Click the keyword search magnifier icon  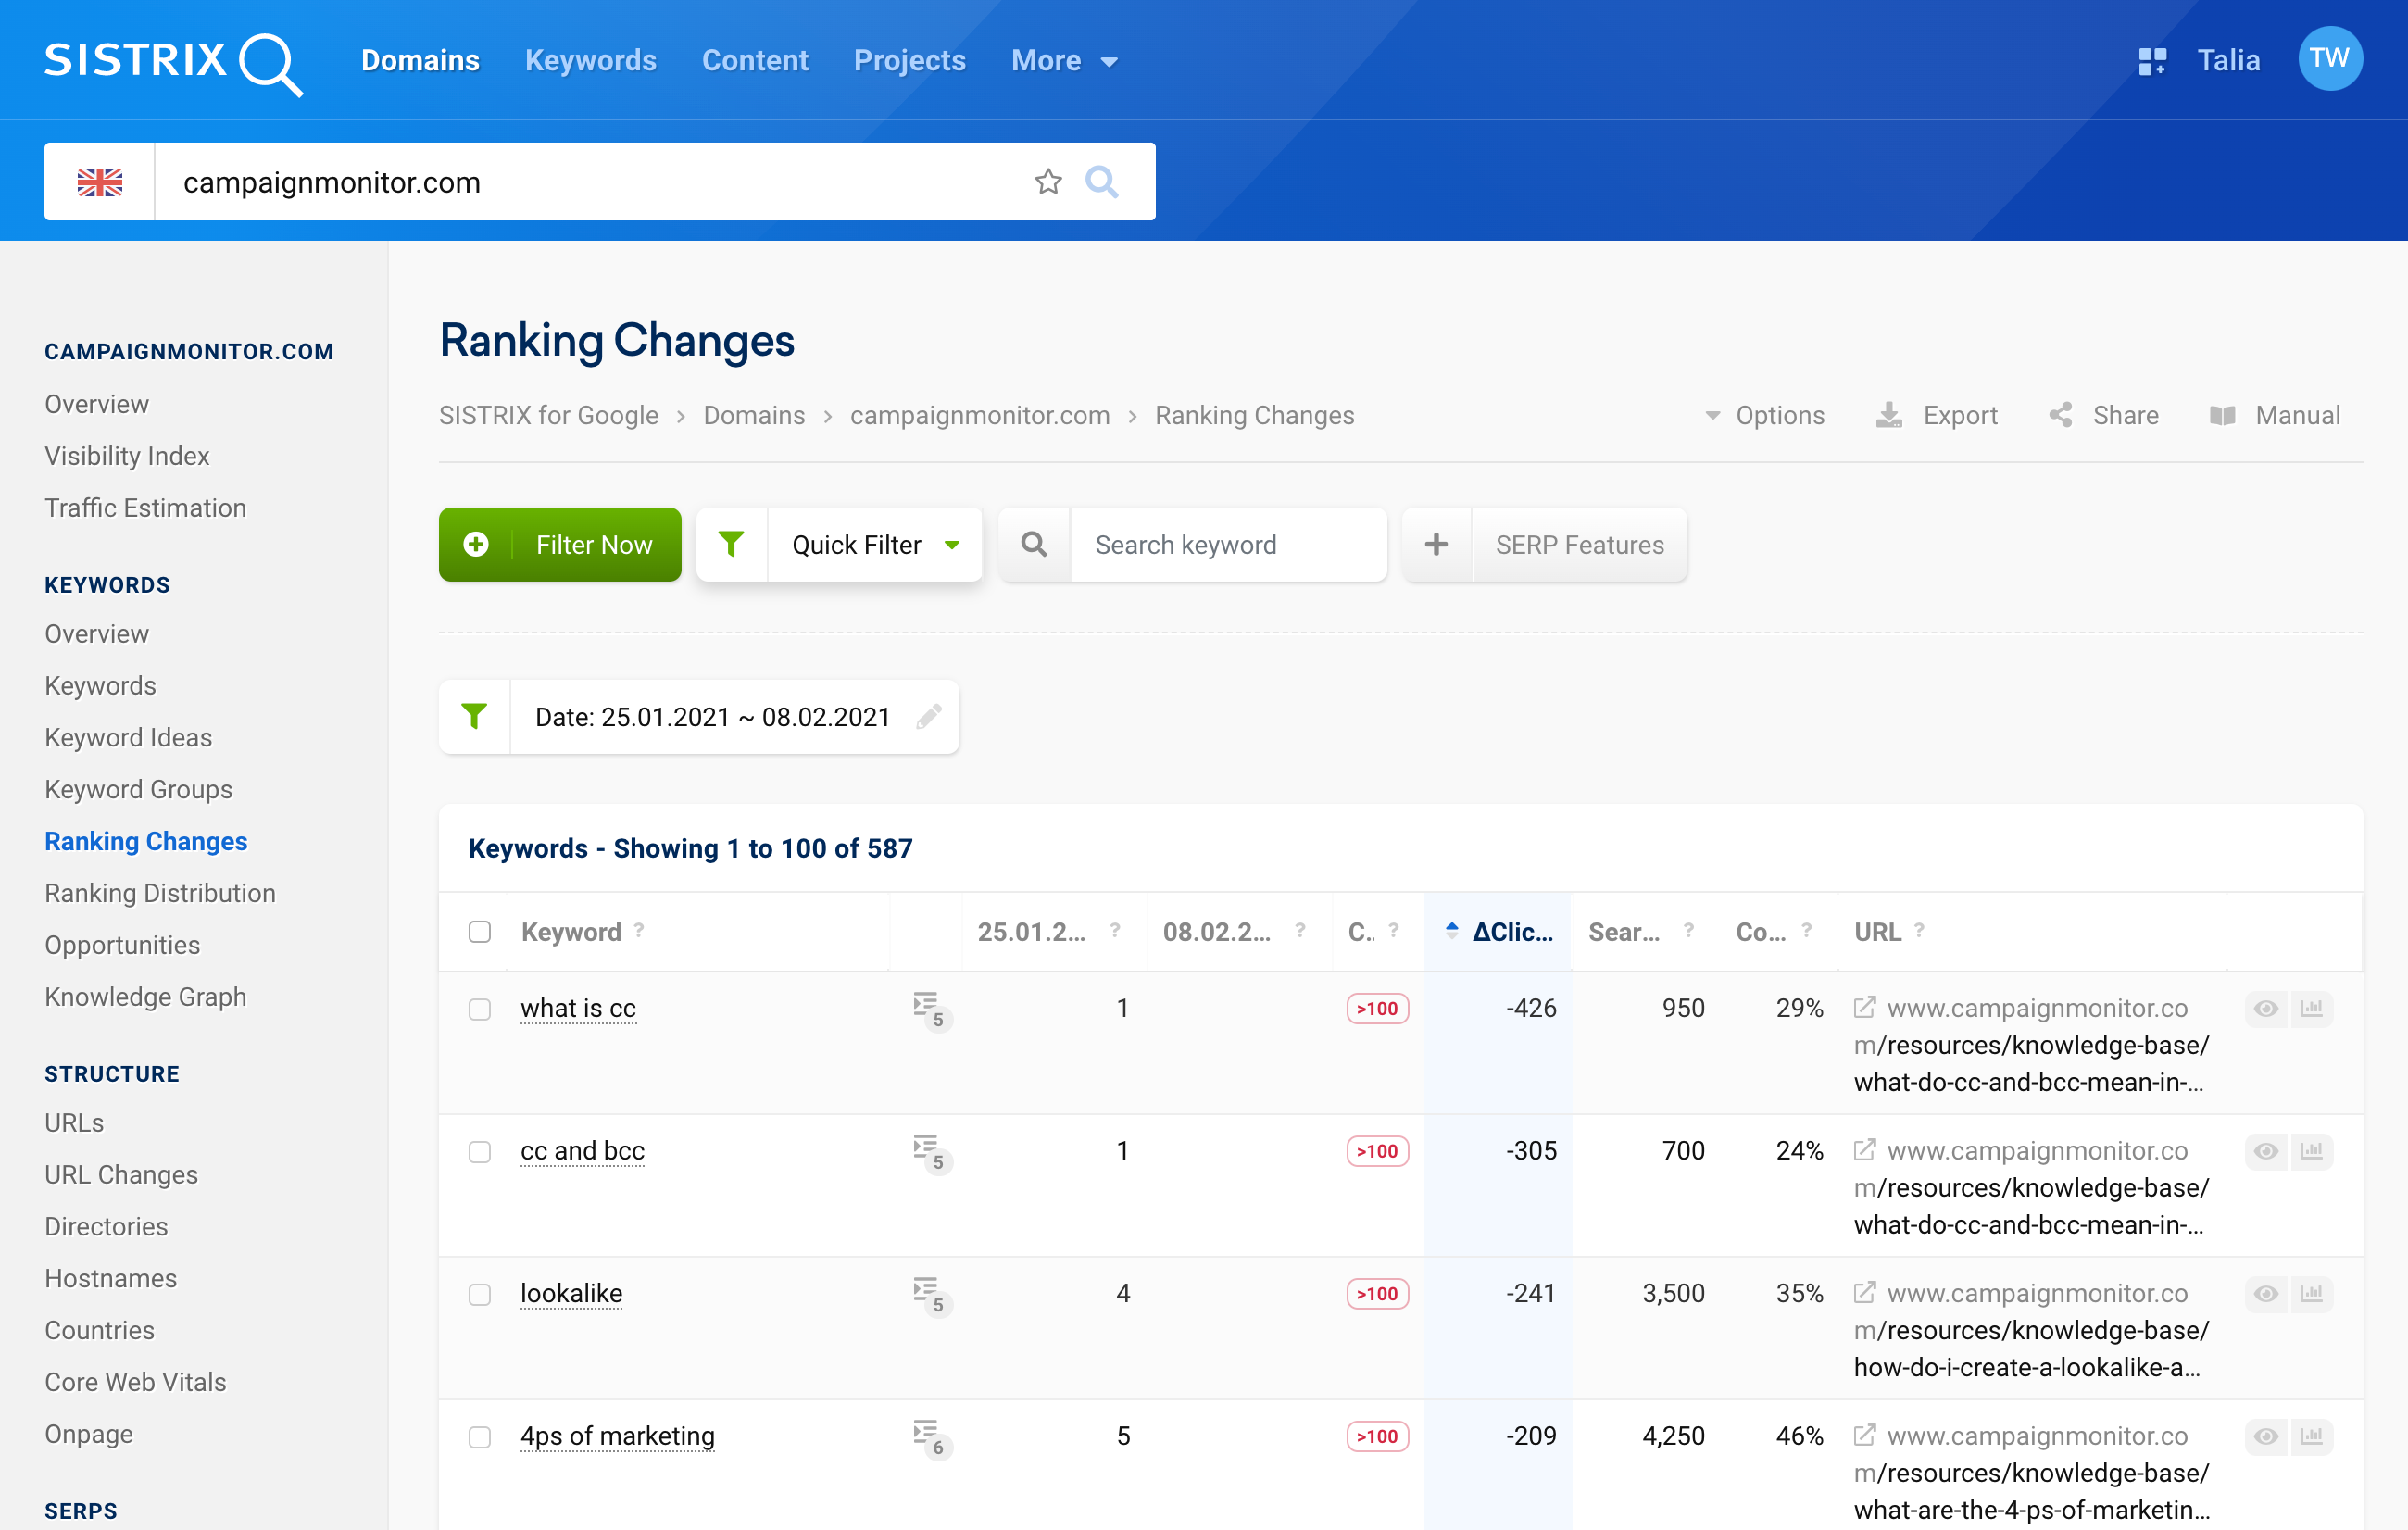(1034, 544)
